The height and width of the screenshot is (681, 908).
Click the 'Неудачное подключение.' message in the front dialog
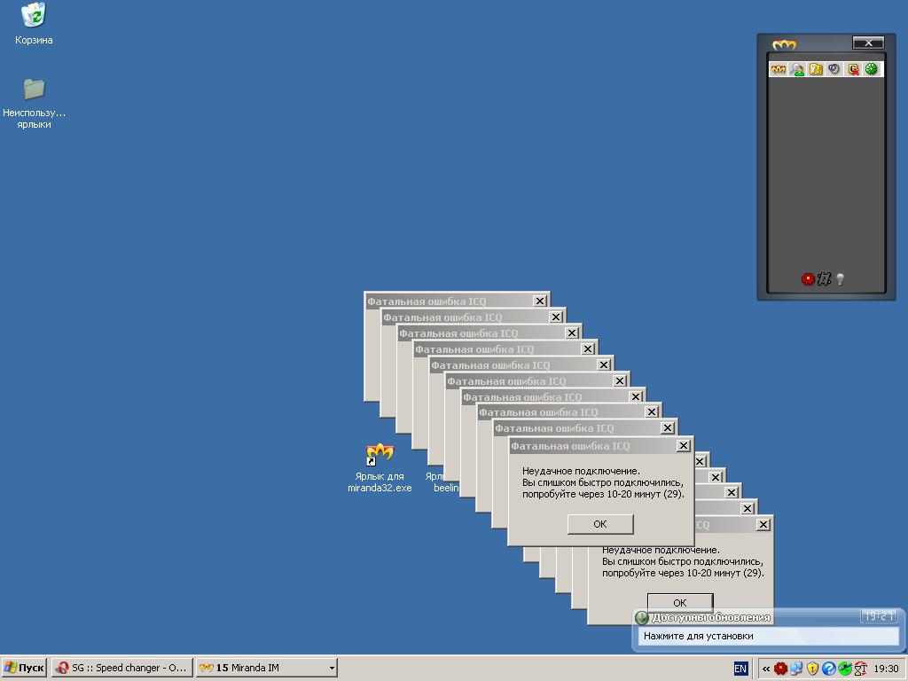tap(581, 471)
